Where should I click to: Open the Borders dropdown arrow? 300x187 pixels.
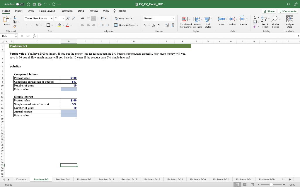tap(52, 25)
